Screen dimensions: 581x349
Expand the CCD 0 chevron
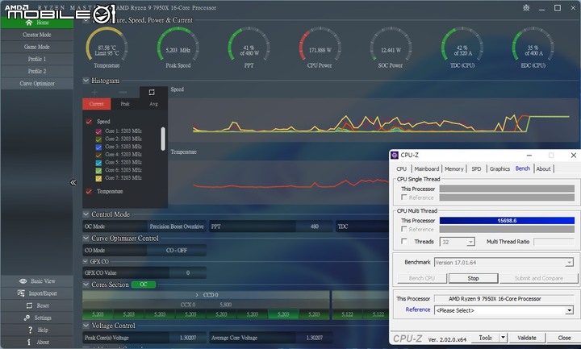pos(197,295)
